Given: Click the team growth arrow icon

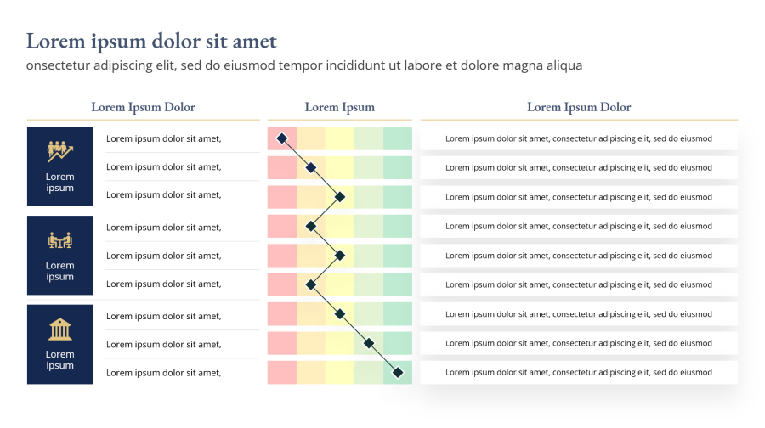Looking at the screenshot, I should point(59,151).
